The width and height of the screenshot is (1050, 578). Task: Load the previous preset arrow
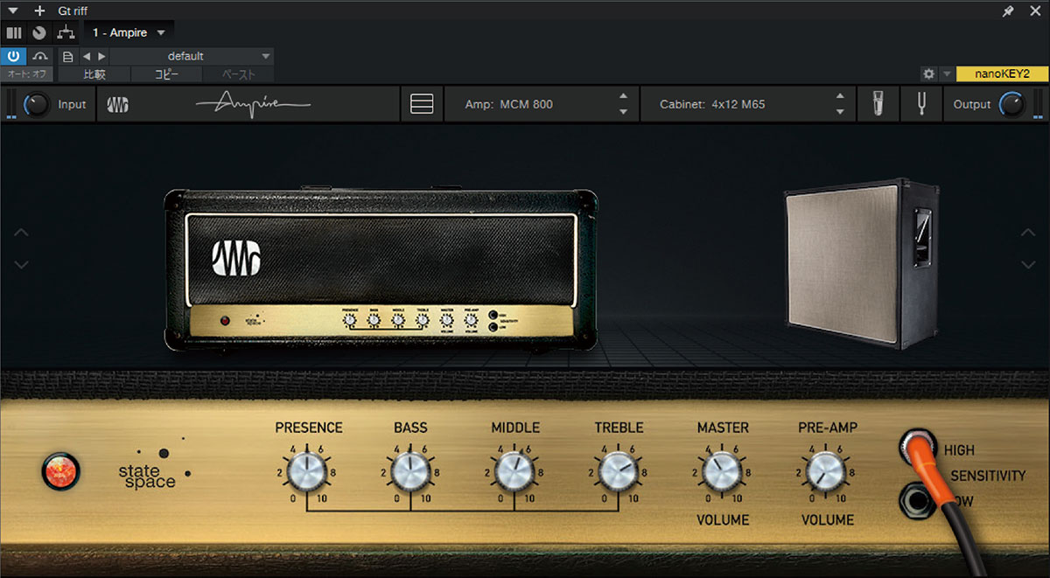pos(86,56)
